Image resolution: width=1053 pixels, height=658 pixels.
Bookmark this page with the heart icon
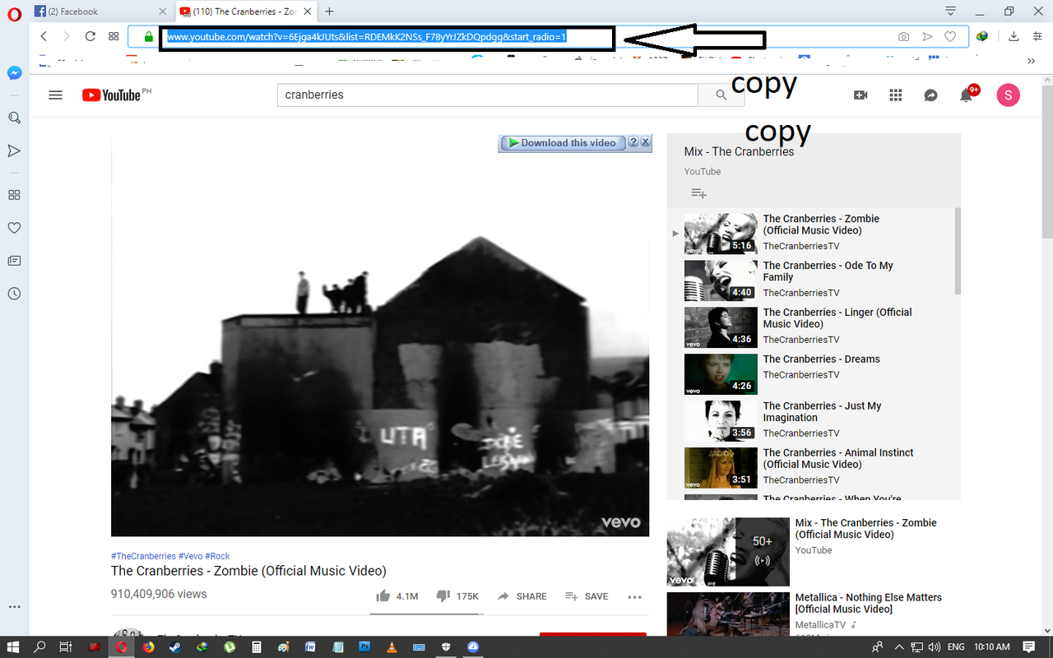point(950,37)
